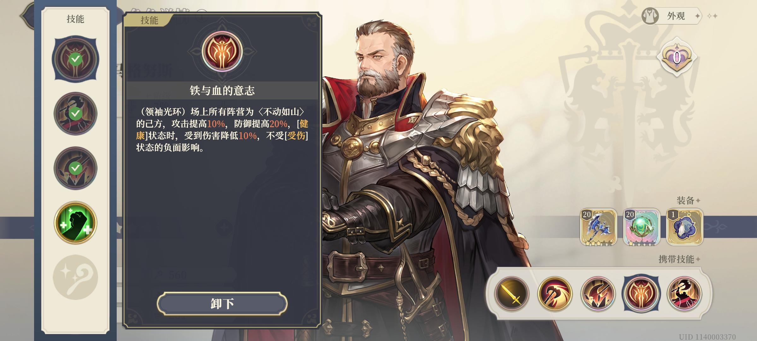Open the locked staff skill slot
Screen dimensions: 757x341
[75, 277]
